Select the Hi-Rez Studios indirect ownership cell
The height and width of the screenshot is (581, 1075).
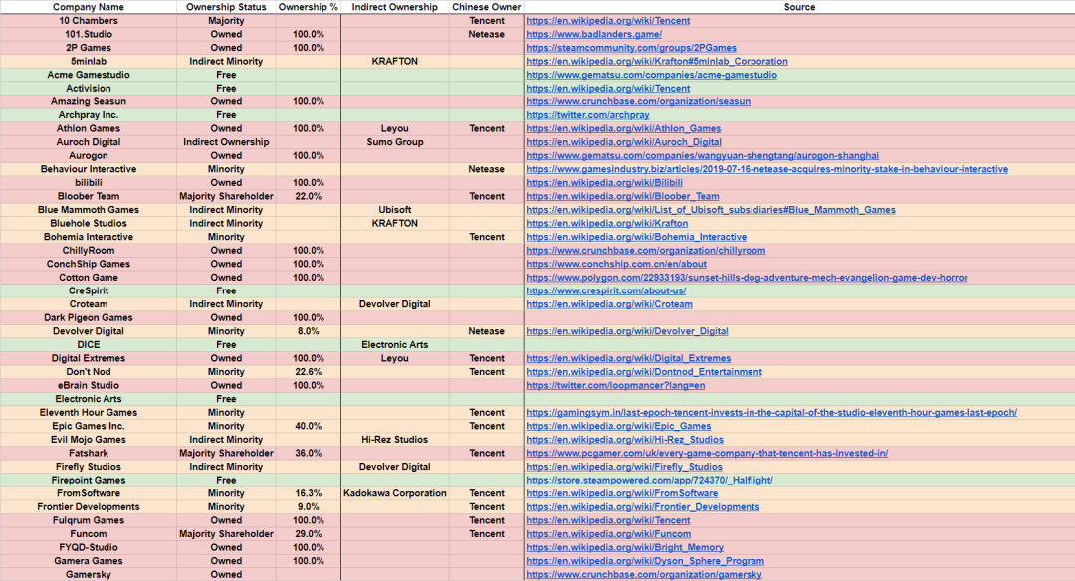click(x=395, y=440)
